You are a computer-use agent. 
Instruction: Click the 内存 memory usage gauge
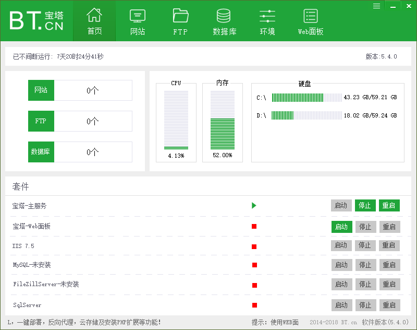point(223,120)
